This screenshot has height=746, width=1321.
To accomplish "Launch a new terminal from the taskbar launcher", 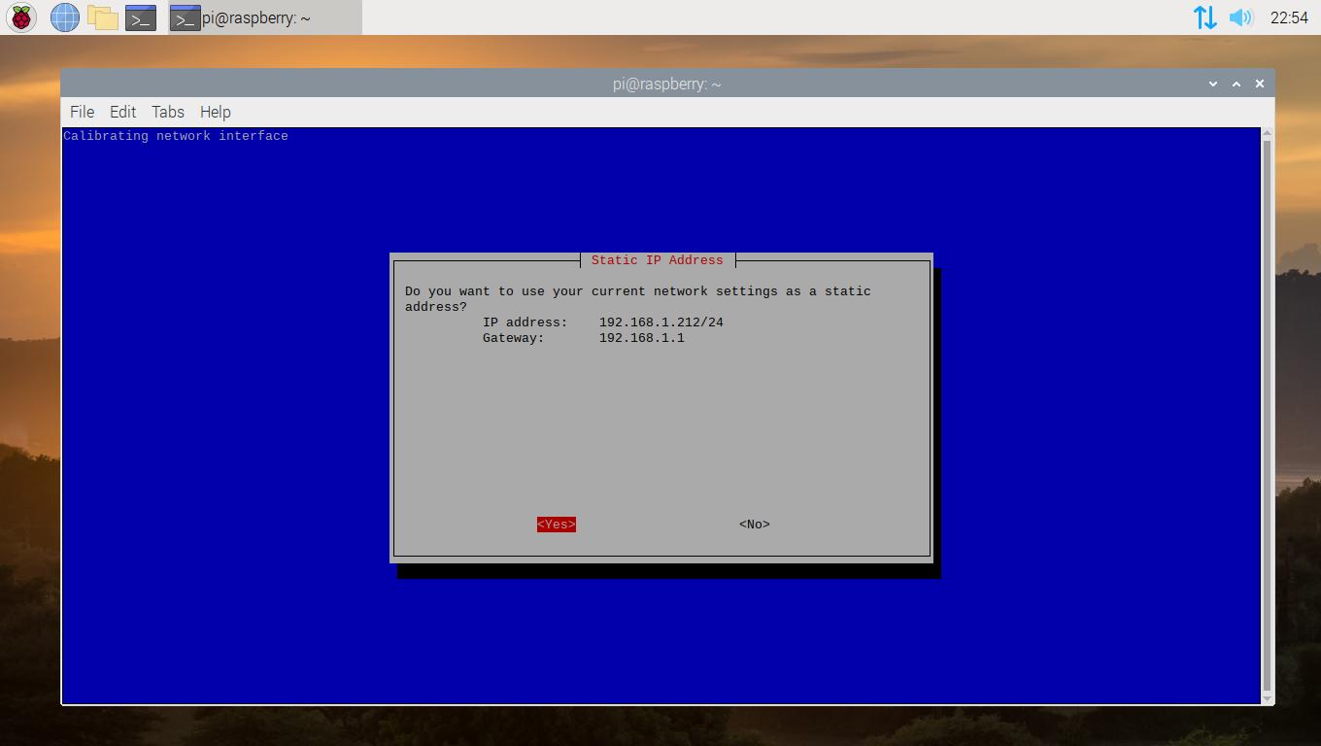I will pyautogui.click(x=141, y=17).
